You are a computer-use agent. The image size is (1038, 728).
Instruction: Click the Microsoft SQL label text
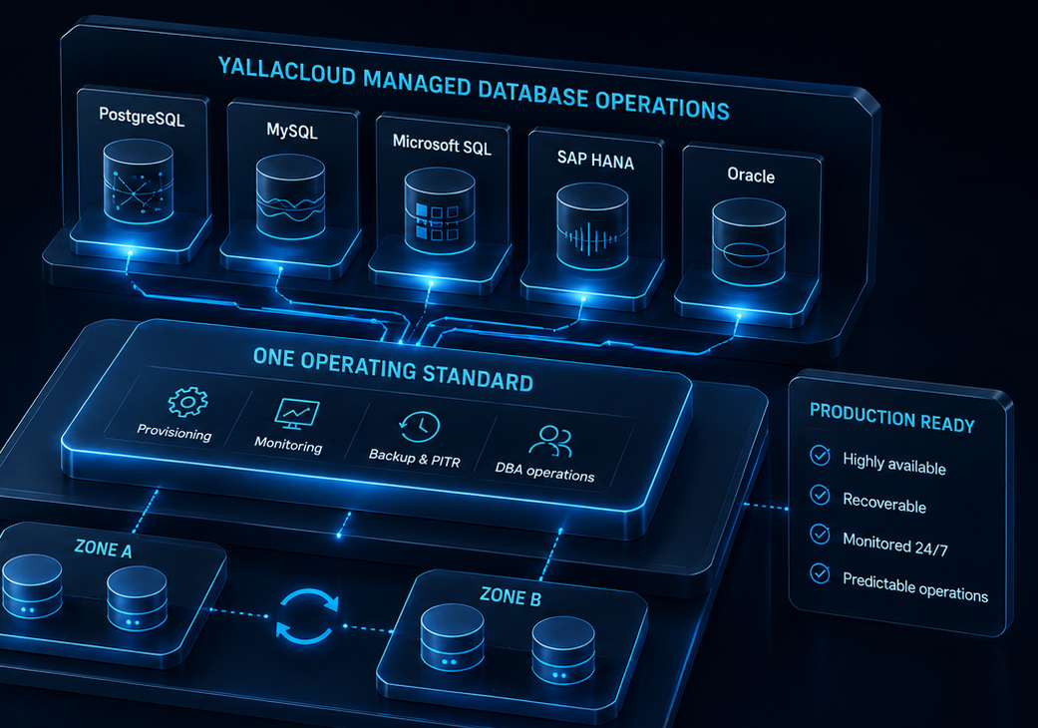point(442,145)
